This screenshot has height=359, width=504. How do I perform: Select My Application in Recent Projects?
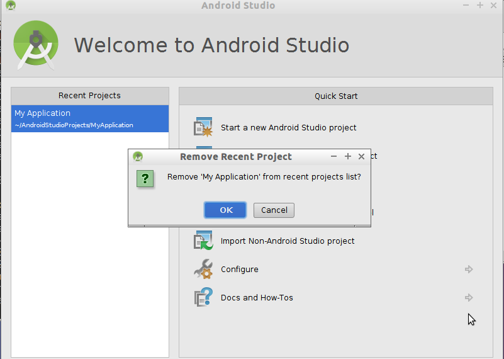pos(90,118)
